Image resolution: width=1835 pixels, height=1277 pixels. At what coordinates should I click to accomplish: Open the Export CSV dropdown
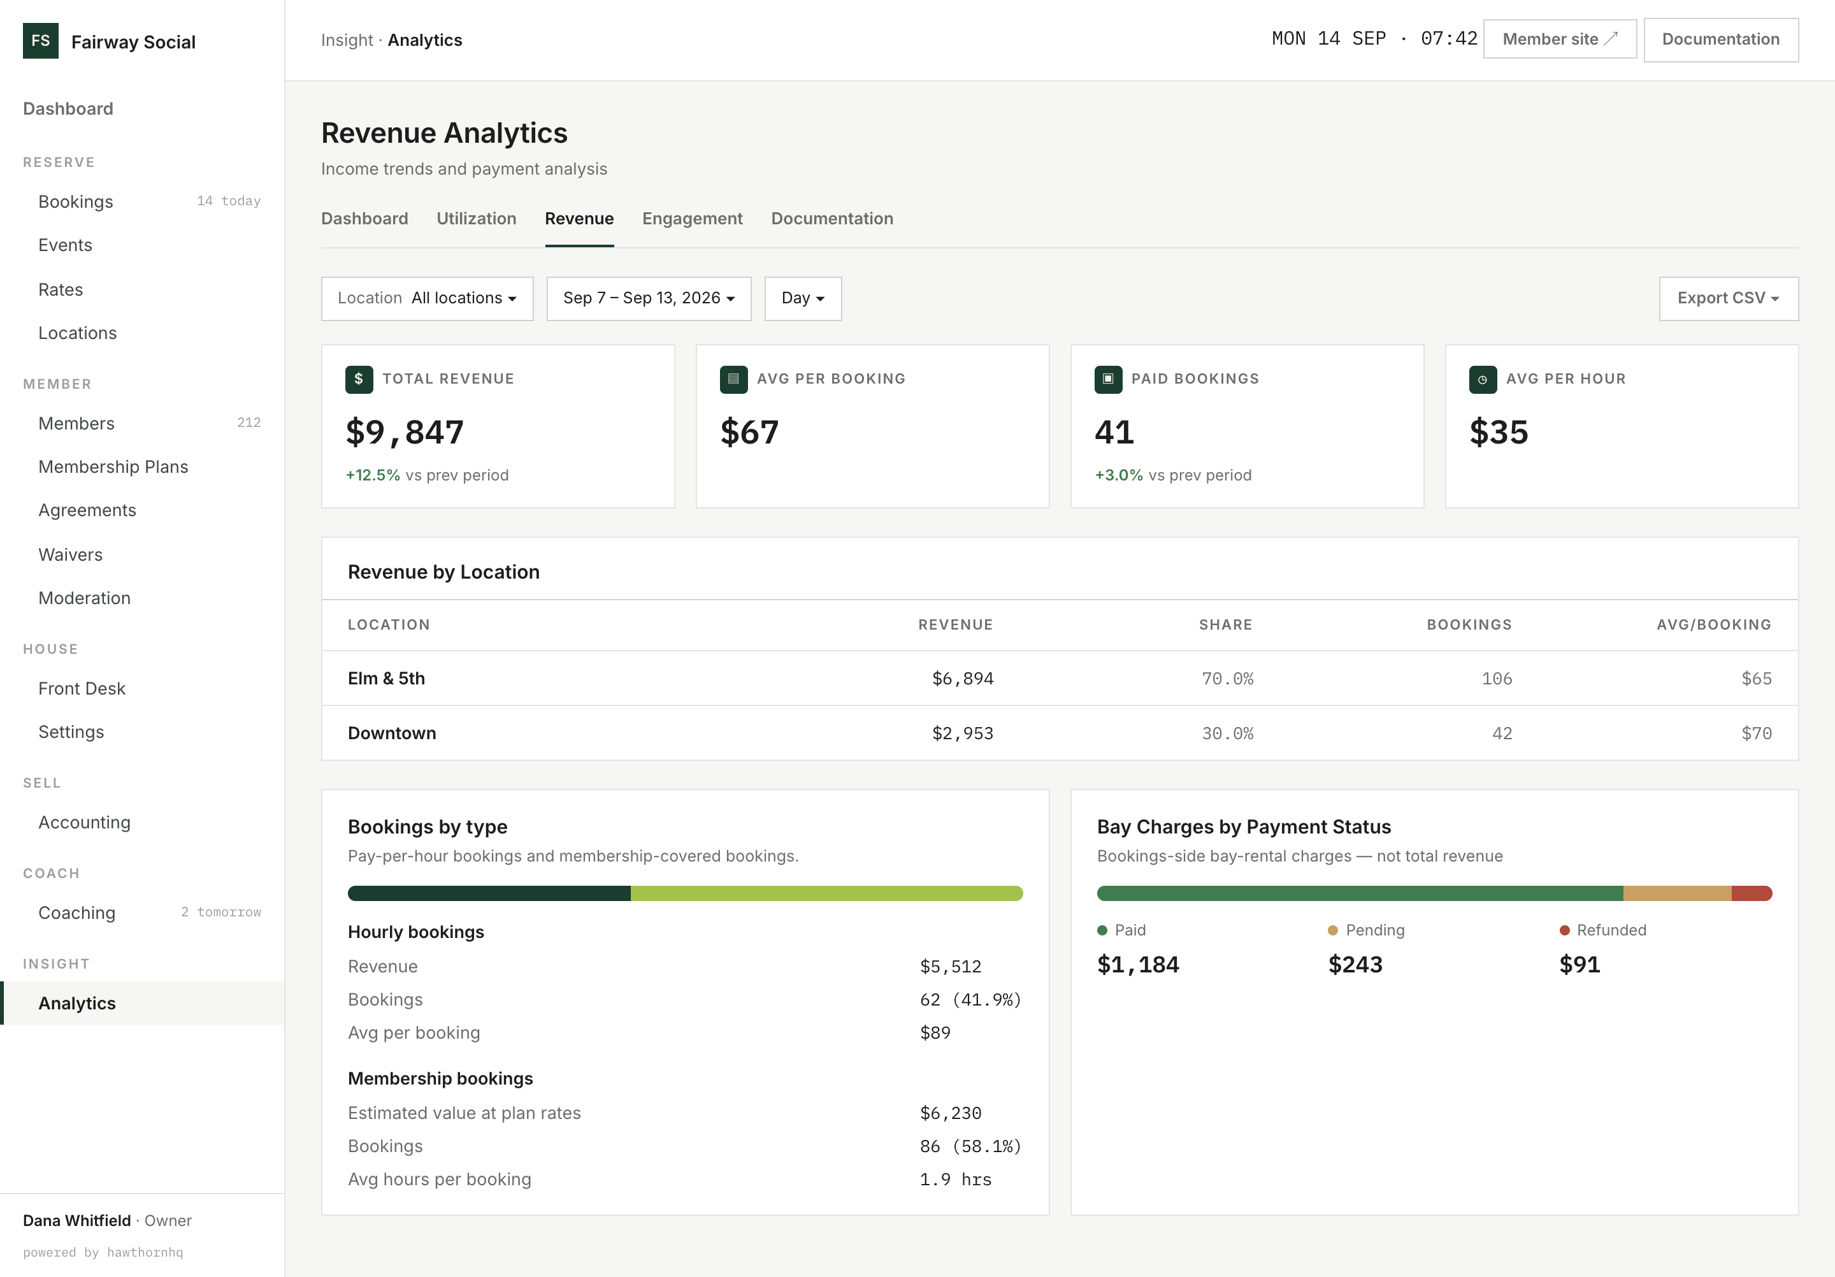pyautogui.click(x=1728, y=298)
